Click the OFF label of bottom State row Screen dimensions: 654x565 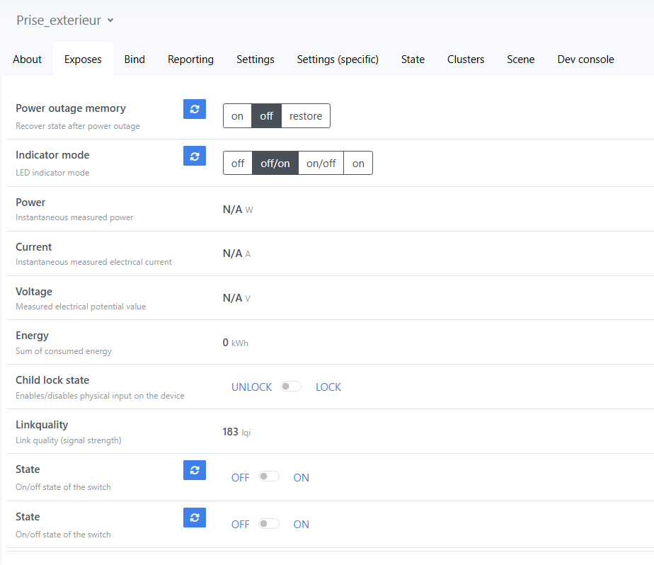click(x=241, y=525)
